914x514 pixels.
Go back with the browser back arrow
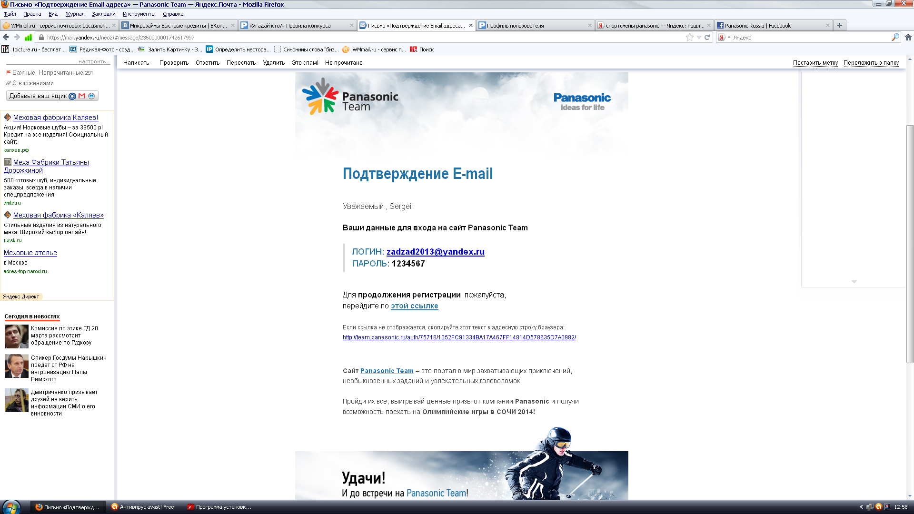coord(6,37)
